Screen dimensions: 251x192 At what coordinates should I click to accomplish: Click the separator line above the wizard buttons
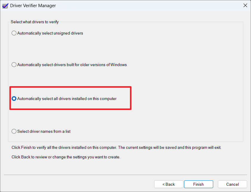[126, 175]
